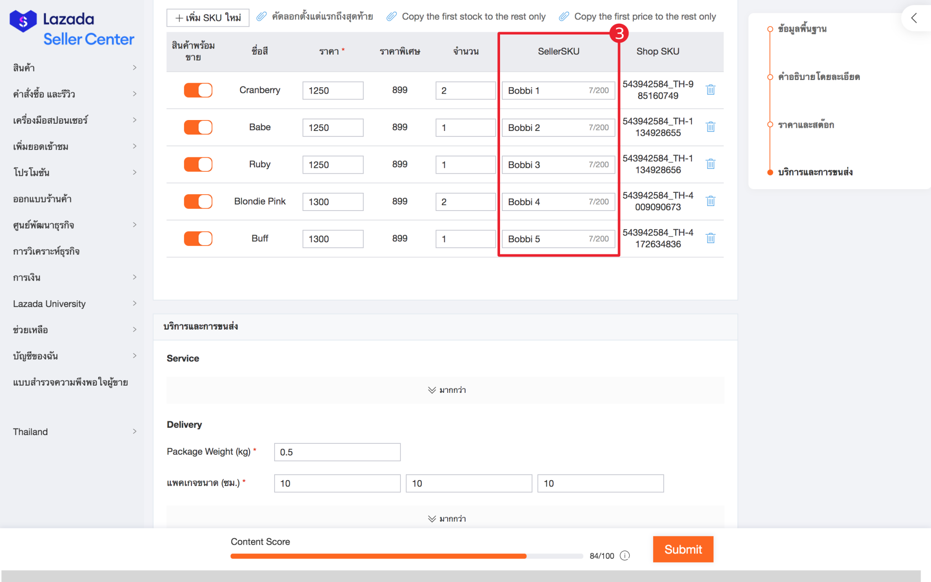This screenshot has height=582, width=931.
Task: Click the Package Weight input field
Action: tap(337, 452)
